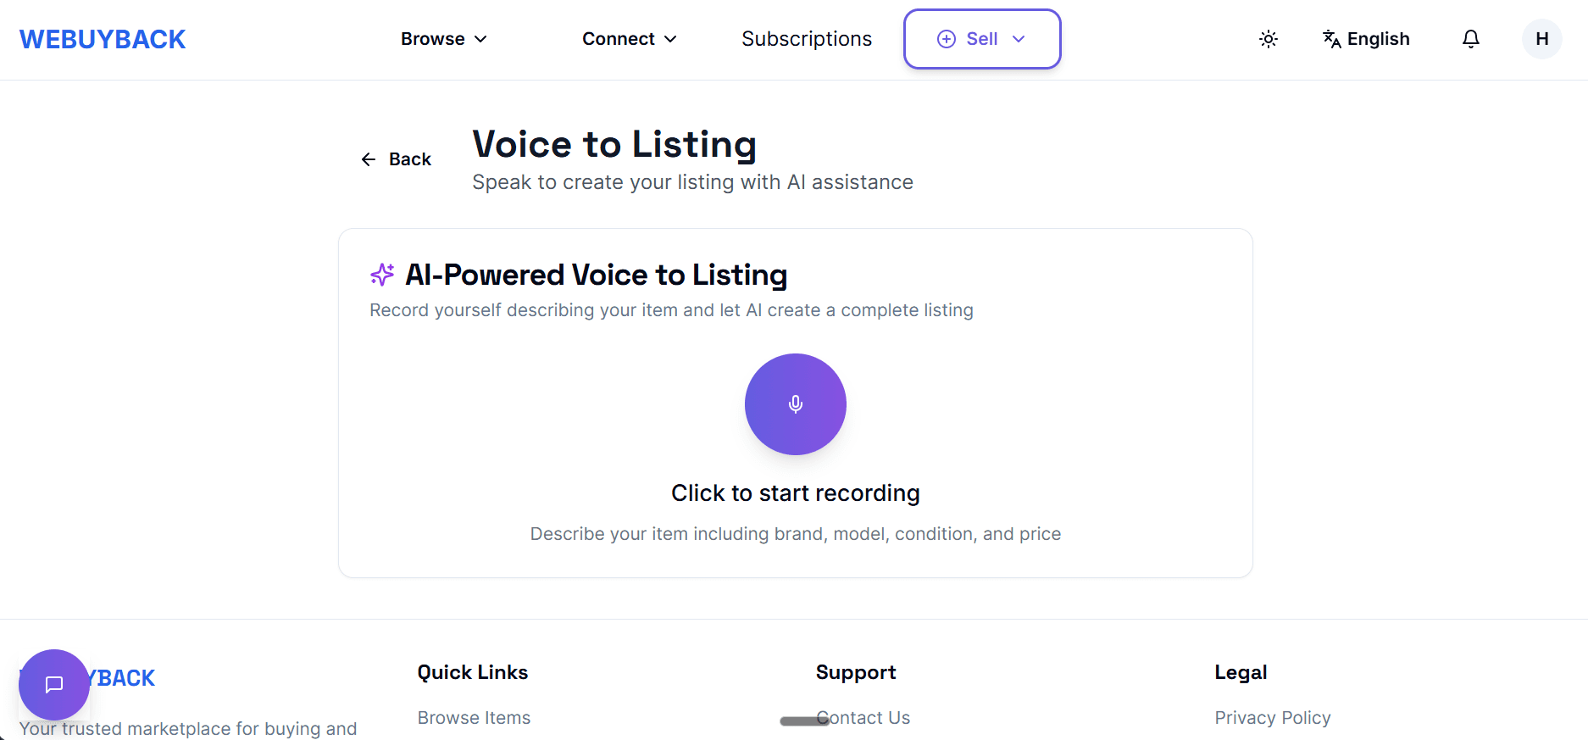Select the English language option

[1378, 39]
